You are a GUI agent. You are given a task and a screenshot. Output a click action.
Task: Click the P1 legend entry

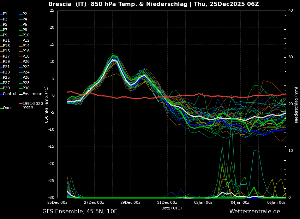5,14
